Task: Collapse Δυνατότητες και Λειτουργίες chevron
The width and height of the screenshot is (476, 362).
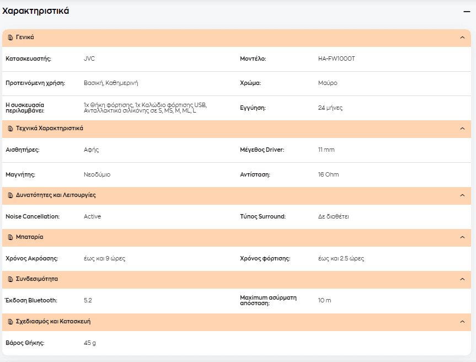Action: pyautogui.click(x=462, y=195)
